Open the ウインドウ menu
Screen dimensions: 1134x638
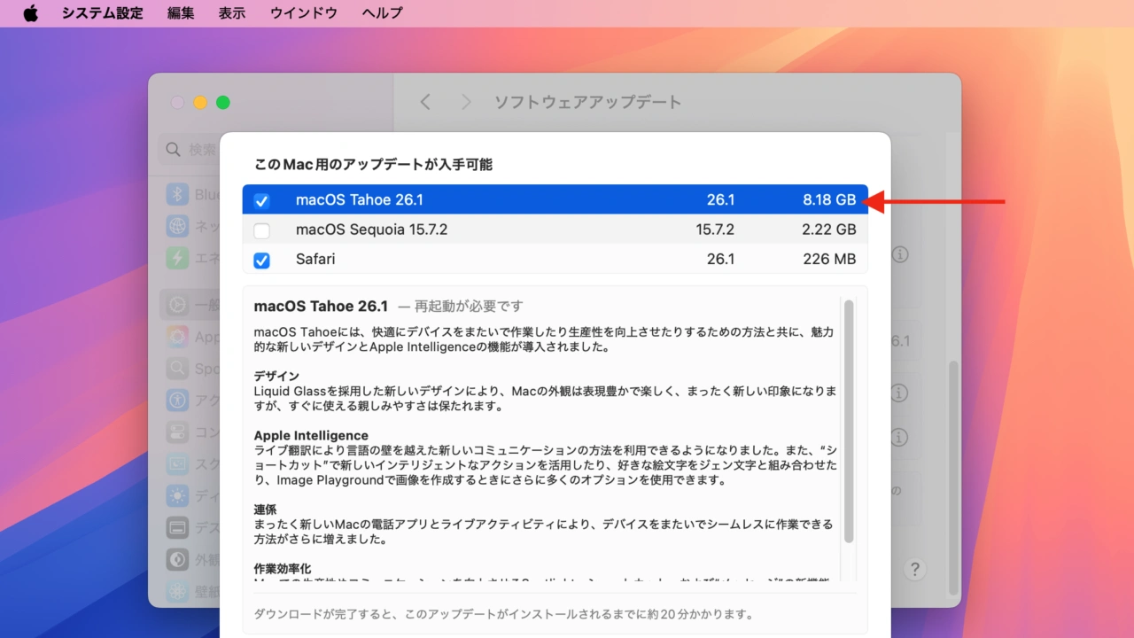coord(303,12)
